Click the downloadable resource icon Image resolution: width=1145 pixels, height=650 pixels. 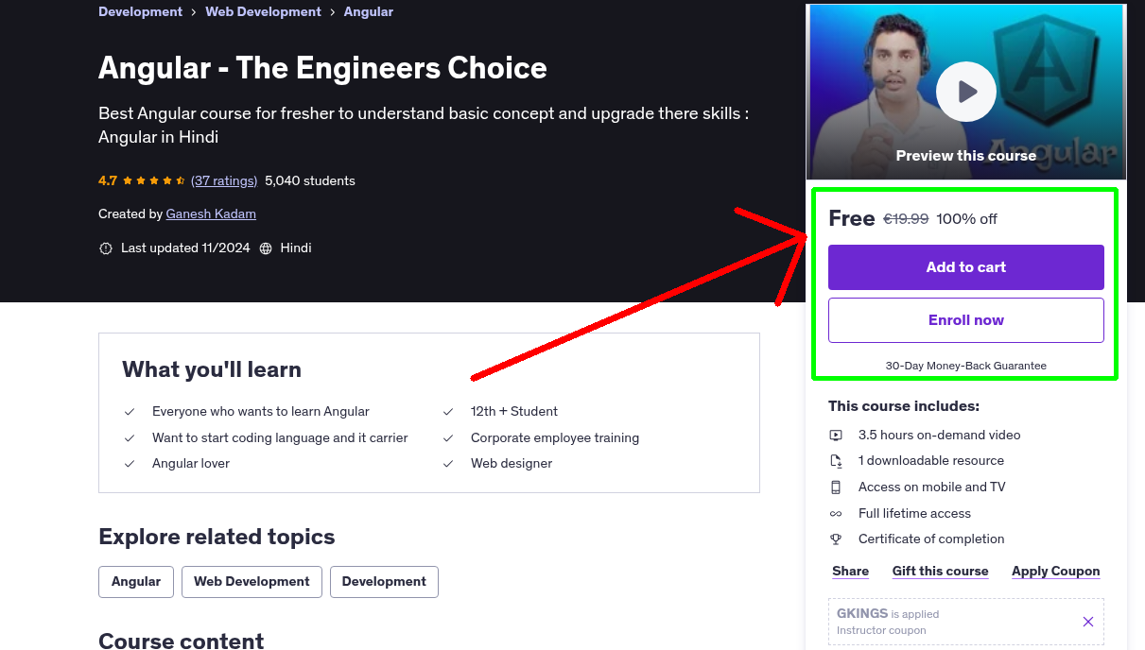click(836, 461)
